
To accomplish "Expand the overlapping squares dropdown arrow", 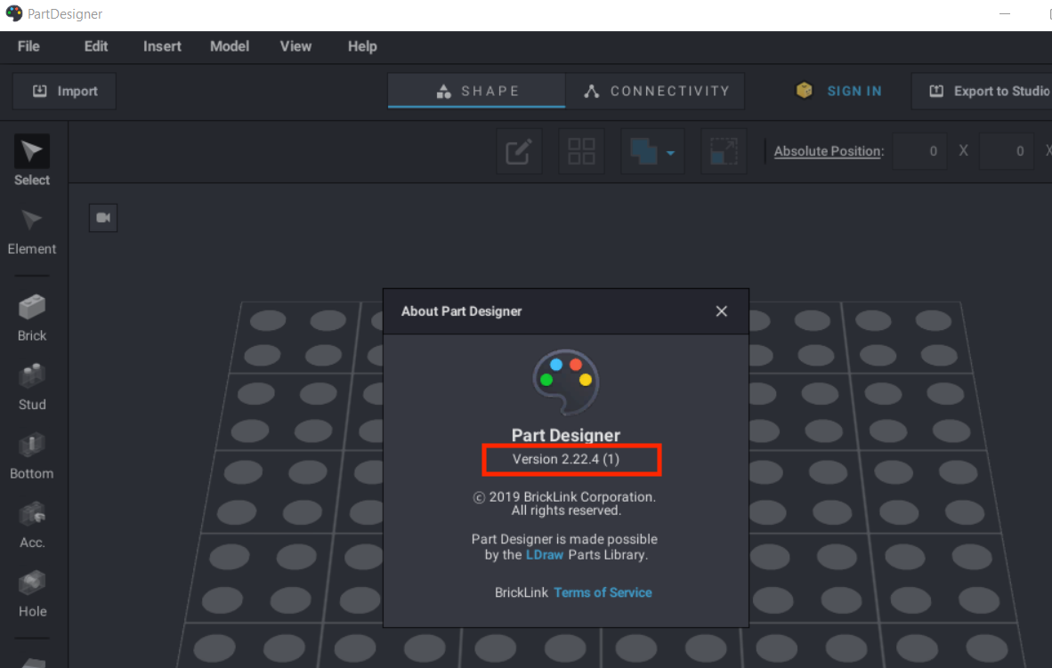I will [670, 153].
